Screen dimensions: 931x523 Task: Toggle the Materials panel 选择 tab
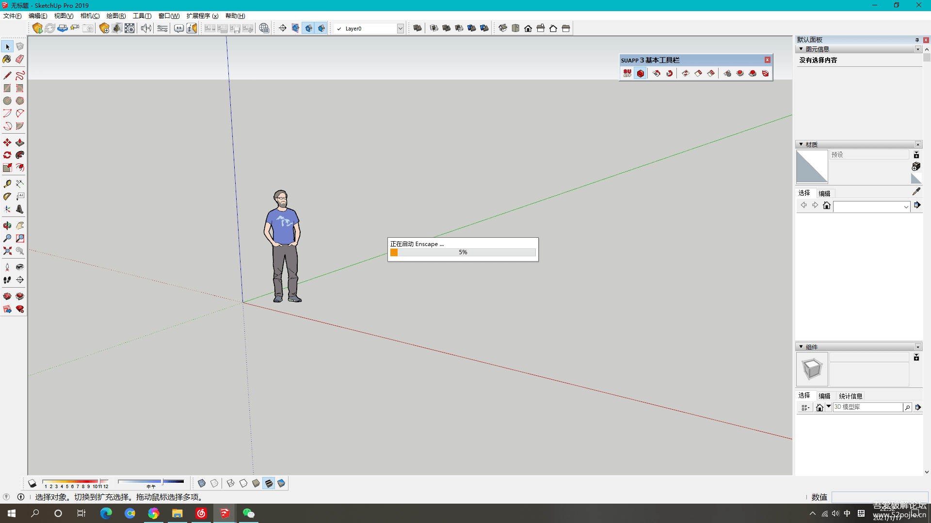(x=804, y=193)
